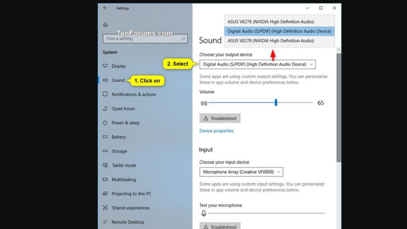Click the Remote Desktop icon
The height and width of the screenshot is (229, 407).
(105, 222)
